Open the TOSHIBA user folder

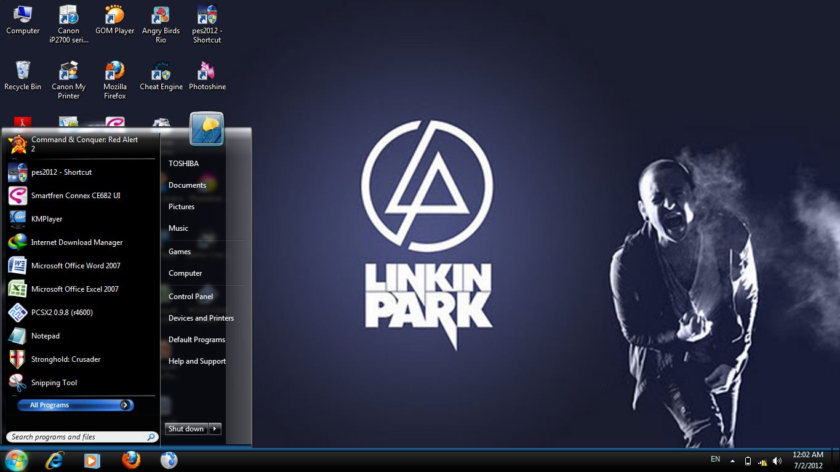(x=183, y=164)
